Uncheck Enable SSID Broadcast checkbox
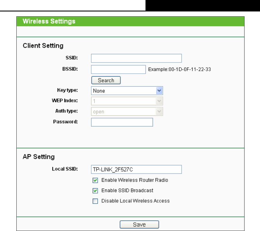Viewport: 260px width, 231px height. [x=95, y=191]
